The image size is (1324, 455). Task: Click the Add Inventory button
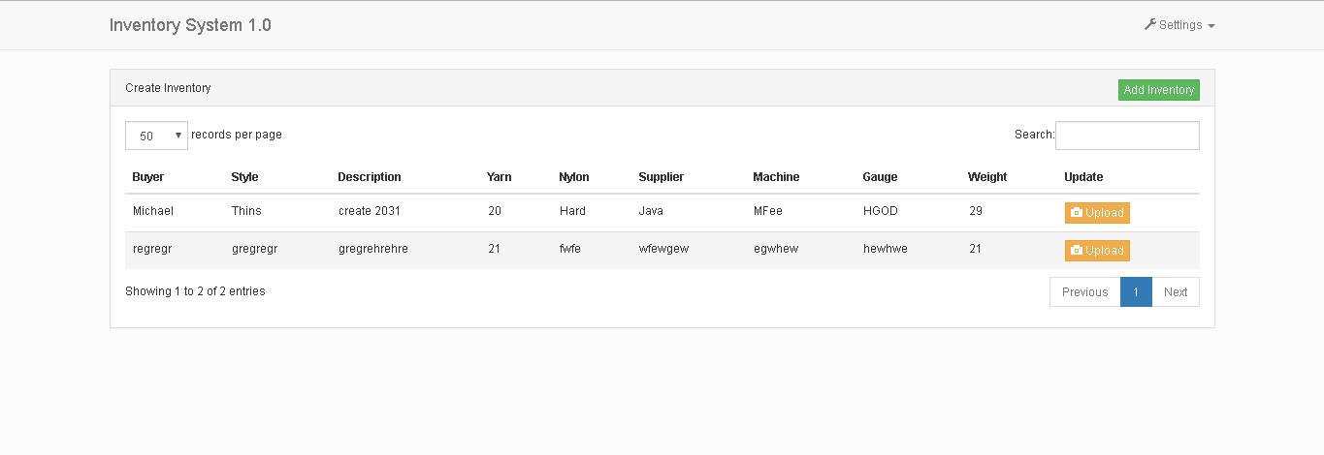coord(1158,90)
